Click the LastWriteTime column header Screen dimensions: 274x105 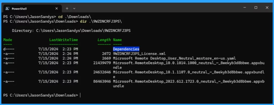(x=64, y=40)
